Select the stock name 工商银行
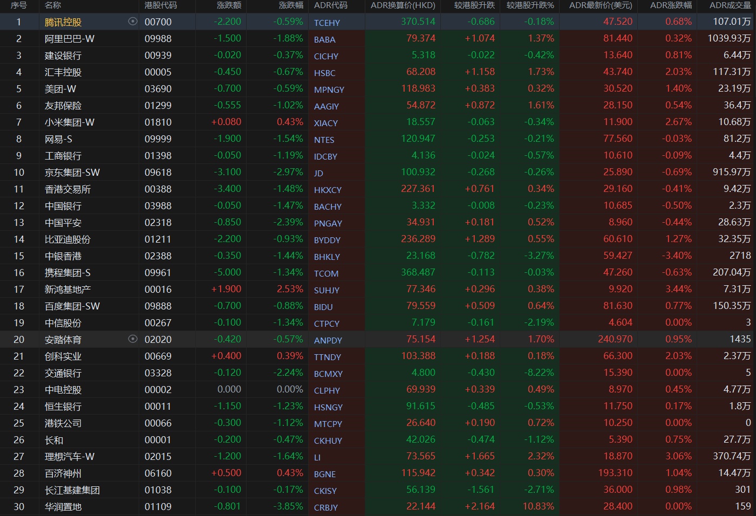The image size is (756, 516). point(63,156)
